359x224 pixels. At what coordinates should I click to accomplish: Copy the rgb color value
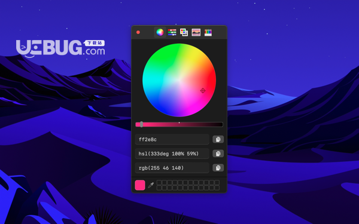tap(218, 168)
